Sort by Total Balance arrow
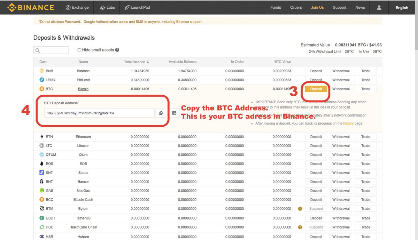This screenshot has height=240, width=418. coord(148,62)
